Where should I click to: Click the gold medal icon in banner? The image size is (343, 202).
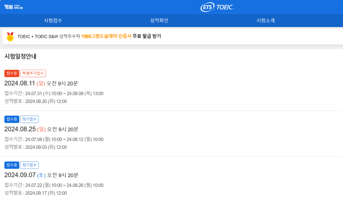point(10,37)
